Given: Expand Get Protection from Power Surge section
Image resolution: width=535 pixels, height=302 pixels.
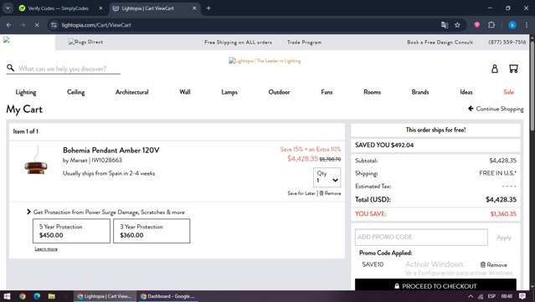Looking at the screenshot, I should [105, 212].
